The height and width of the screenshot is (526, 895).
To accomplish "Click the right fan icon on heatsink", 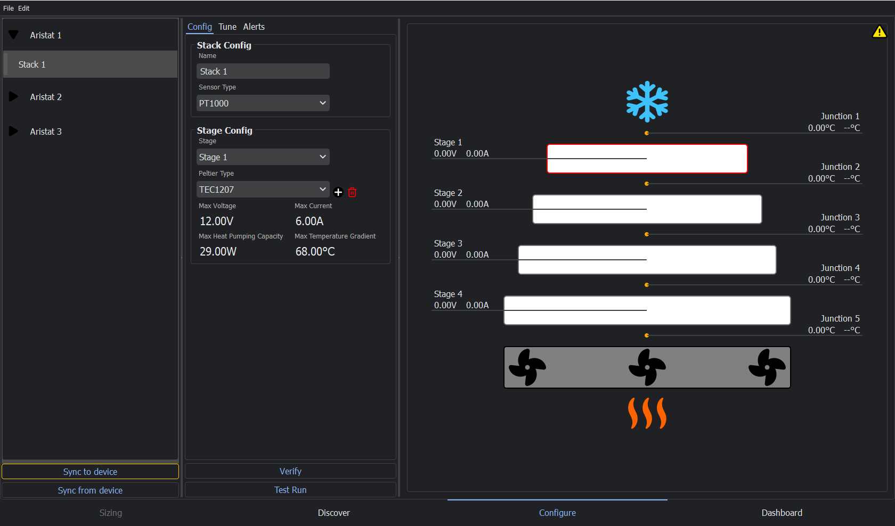I will (767, 367).
